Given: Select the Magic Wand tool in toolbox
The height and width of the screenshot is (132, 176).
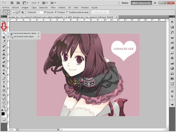Looking at the screenshot, I should tap(4, 34).
